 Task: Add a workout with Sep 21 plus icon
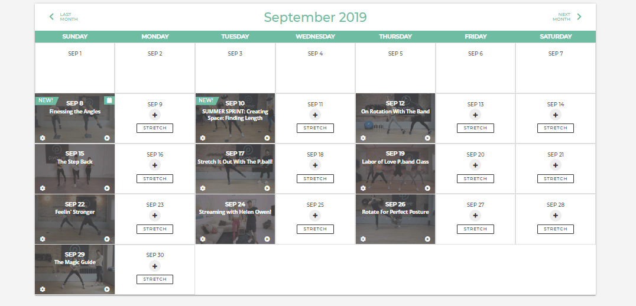tap(555, 165)
